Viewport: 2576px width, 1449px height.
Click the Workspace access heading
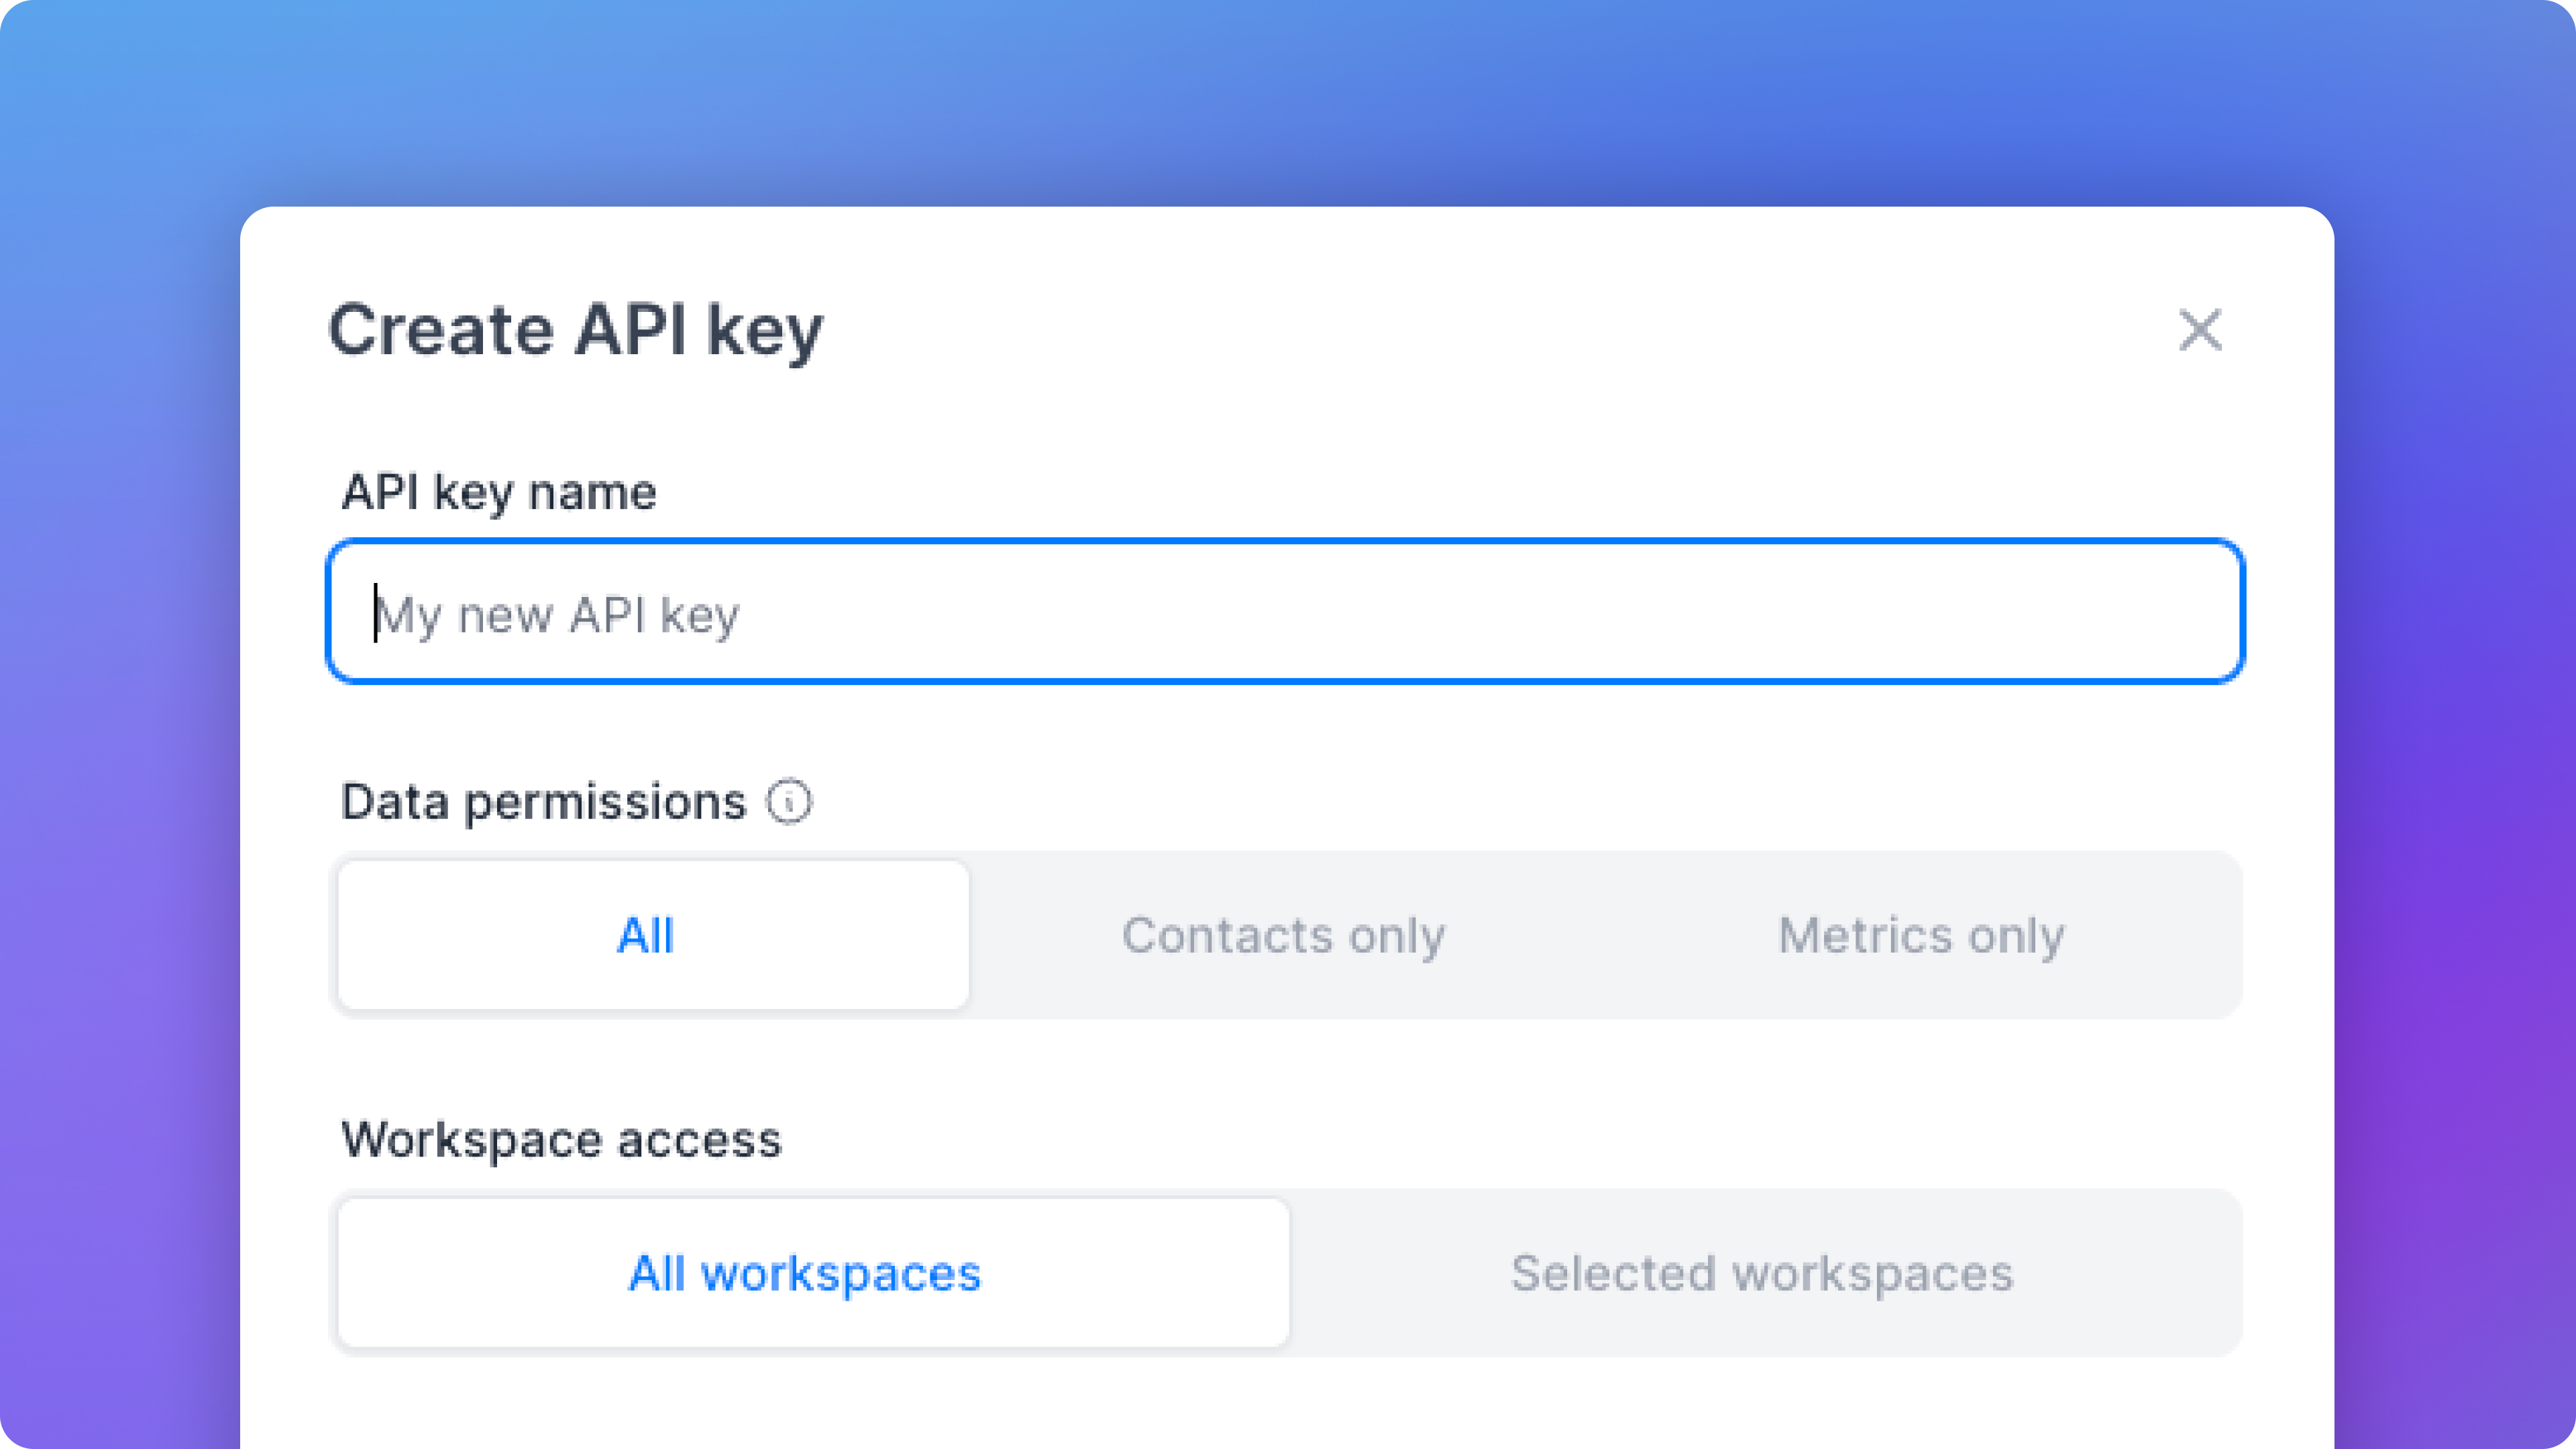(562, 1139)
